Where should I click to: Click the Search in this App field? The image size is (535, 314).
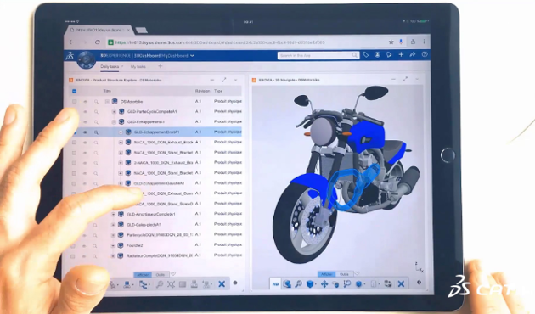pos(318,55)
